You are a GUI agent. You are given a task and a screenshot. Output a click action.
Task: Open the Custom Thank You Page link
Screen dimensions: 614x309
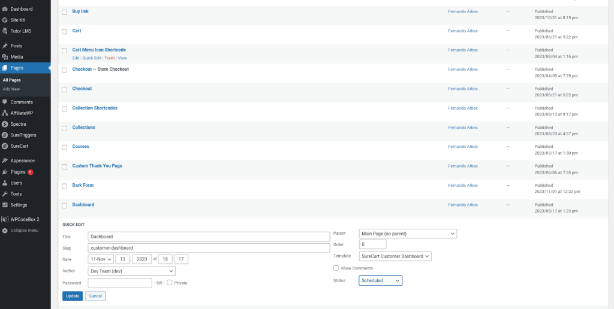click(x=97, y=166)
